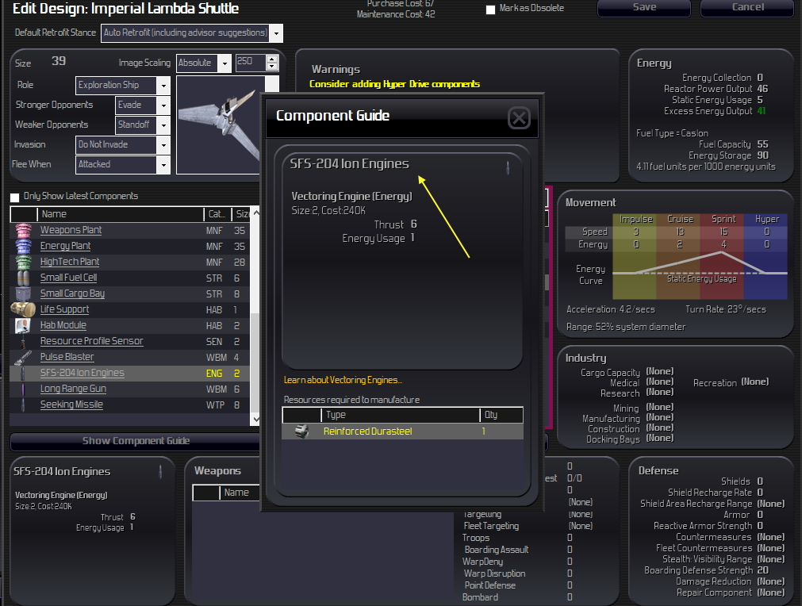Open Flee When Attacked dropdown
The image size is (802, 606).
pyautogui.click(x=163, y=165)
